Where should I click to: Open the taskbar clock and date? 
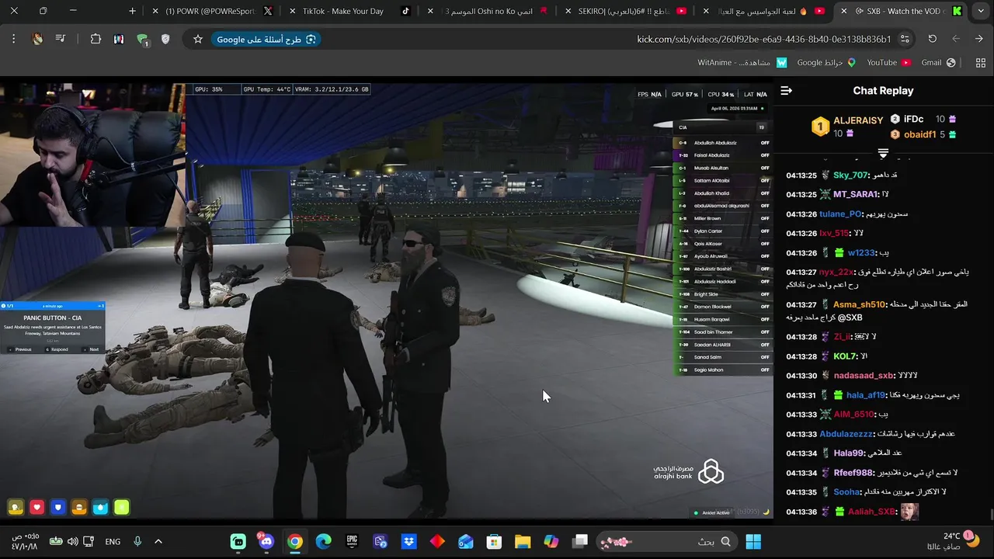point(26,541)
